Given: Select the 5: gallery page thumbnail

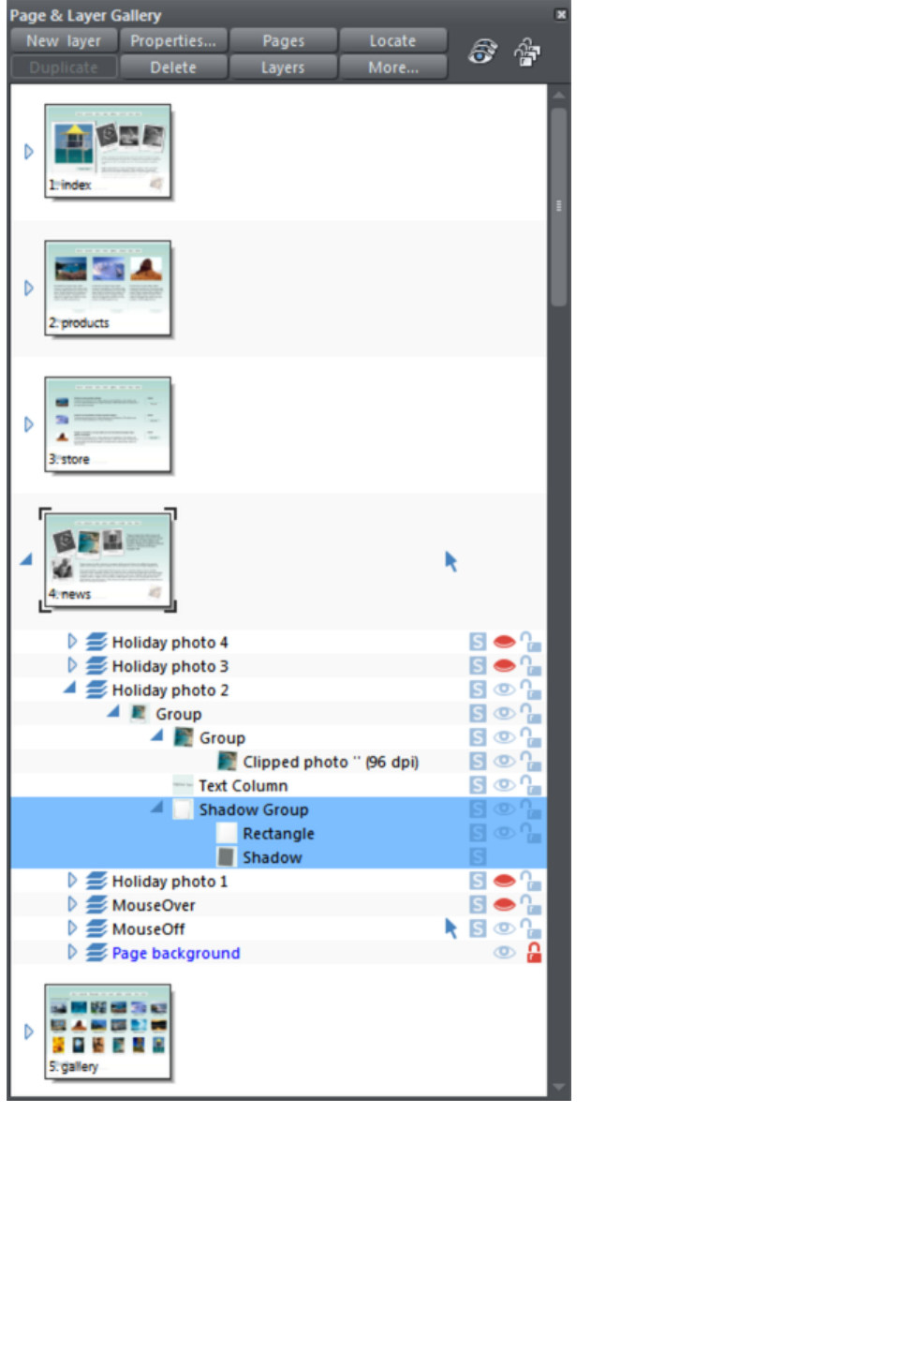Looking at the screenshot, I should click(x=109, y=1031).
